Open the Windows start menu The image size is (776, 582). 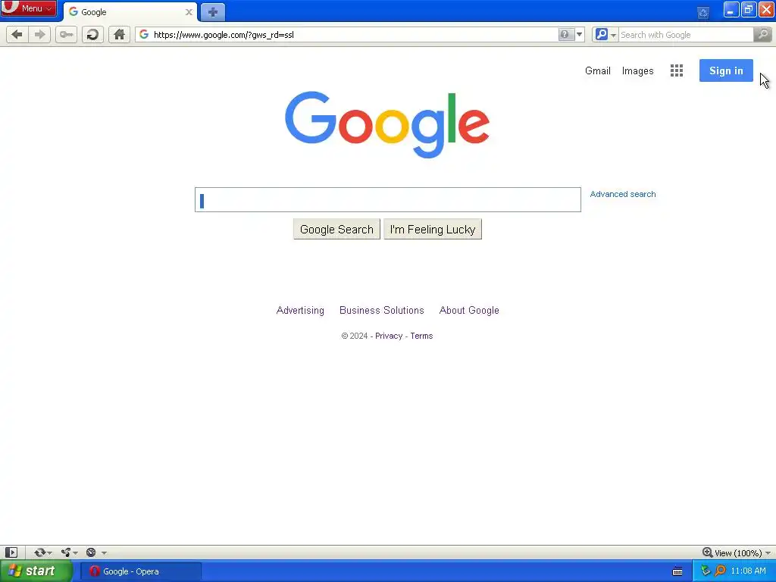(x=36, y=571)
